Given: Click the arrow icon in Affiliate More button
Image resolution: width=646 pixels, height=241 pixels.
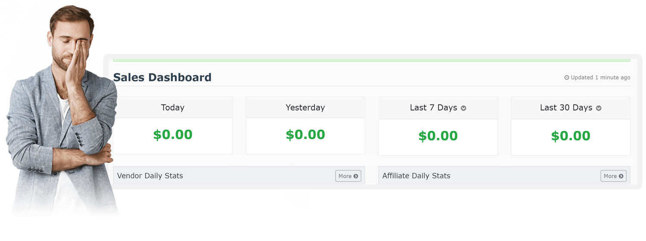Looking at the screenshot, I should click(x=621, y=176).
